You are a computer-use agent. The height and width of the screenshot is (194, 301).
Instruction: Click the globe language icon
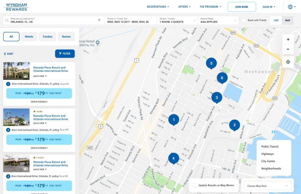[x=290, y=7]
